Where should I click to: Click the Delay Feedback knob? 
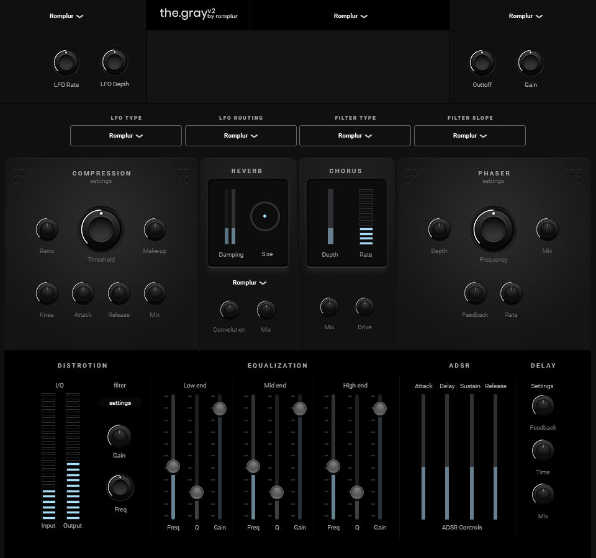pyautogui.click(x=543, y=405)
